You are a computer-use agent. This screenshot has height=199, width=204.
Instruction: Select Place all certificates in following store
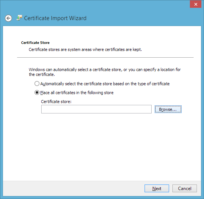(x=37, y=93)
